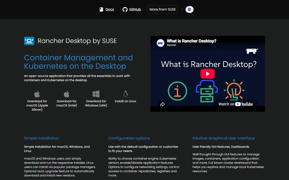Image resolution: width=289 pixels, height=180 pixels.
Task: Click the Rancher Desktop by SUSE title
Action: 77,41
